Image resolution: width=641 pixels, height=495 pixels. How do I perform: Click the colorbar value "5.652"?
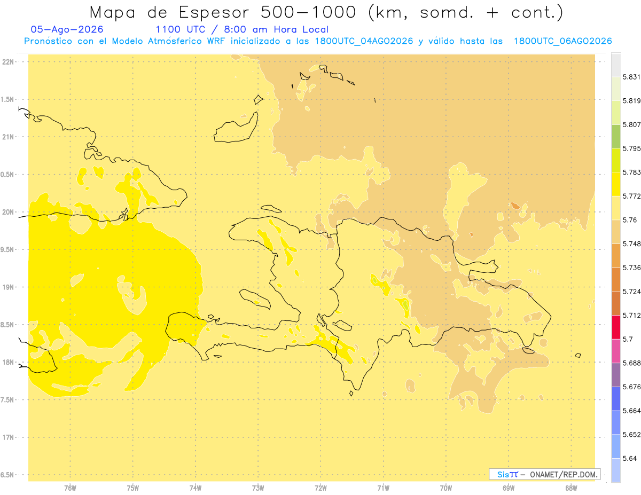point(631,434)
